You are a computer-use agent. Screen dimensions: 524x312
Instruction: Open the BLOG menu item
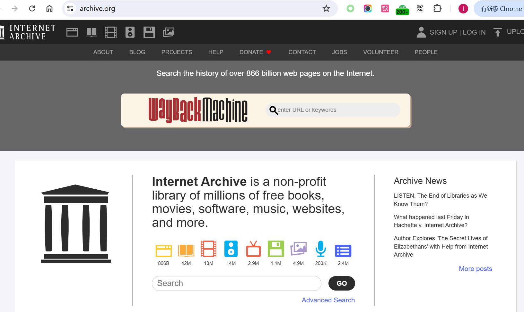click(x=137, y=52)
